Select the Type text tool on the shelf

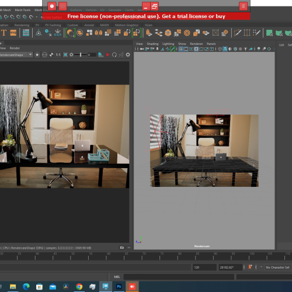pos(4,33)
